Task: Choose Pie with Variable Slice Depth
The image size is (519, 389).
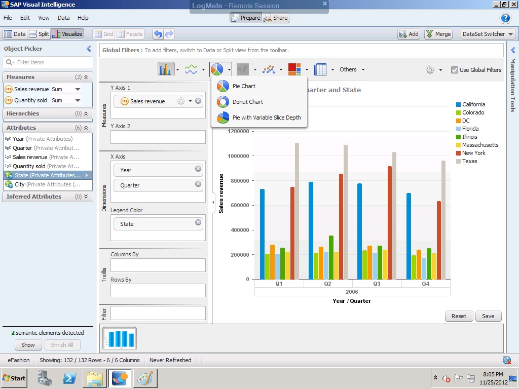Action: pyautogui.click(x=259, y=118)
